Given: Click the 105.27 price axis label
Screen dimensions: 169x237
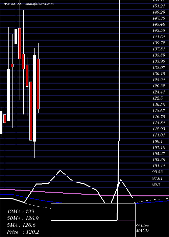Looking at the screenshot, I should click(x=159, y=154).
